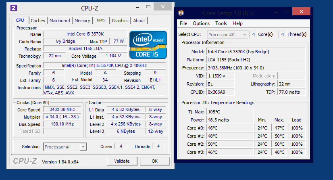Screen dimensions: 333x180
Task: Click the Threads value 4 in CPU-Z
Action: coord(158,146)
